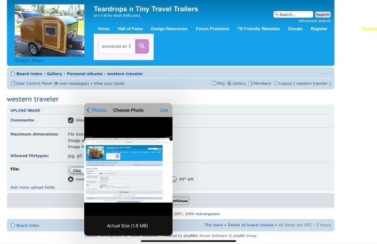Click the View your posts link

coord(109,83)
